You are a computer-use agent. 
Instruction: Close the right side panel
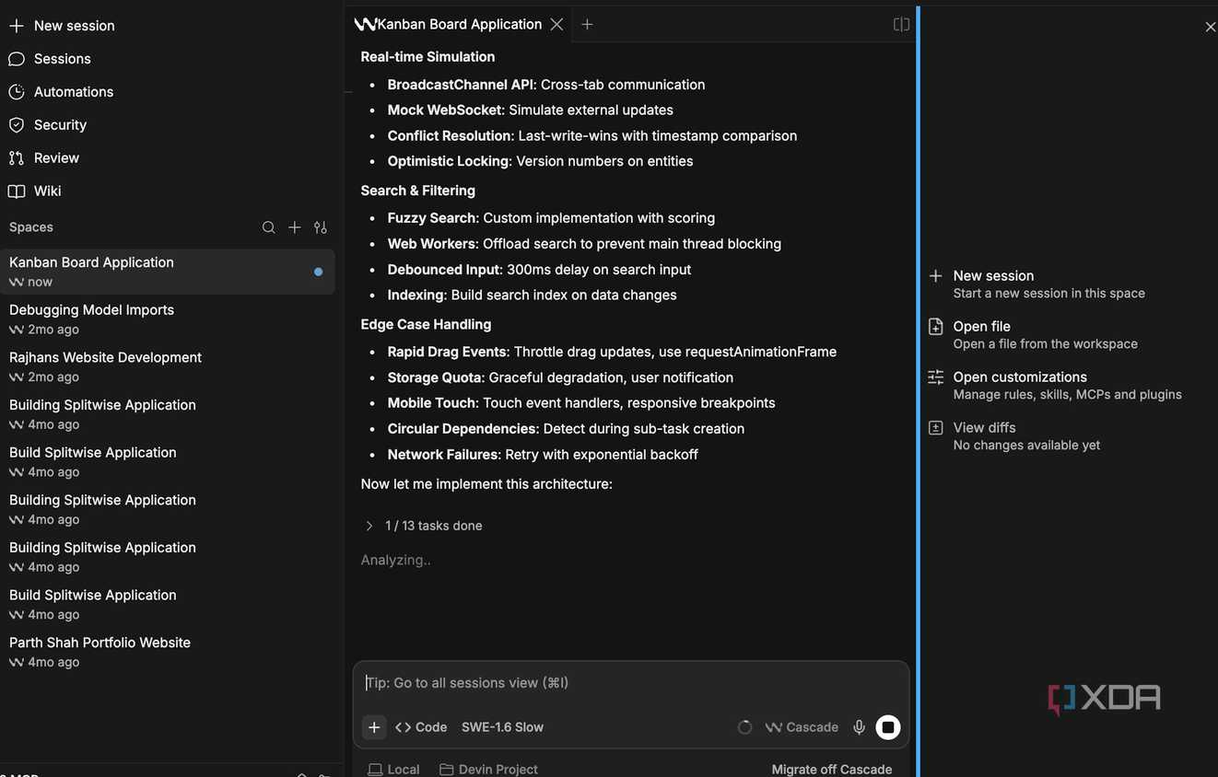click(1211, 28)
